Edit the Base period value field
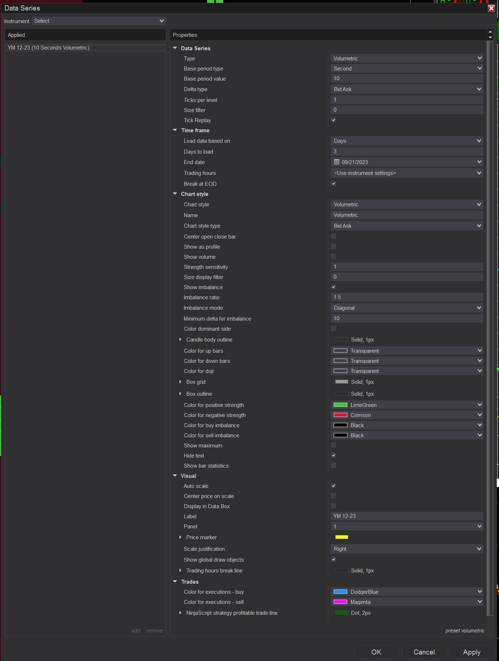This screenshot has height=661, width=499. [x=407, y=78]
